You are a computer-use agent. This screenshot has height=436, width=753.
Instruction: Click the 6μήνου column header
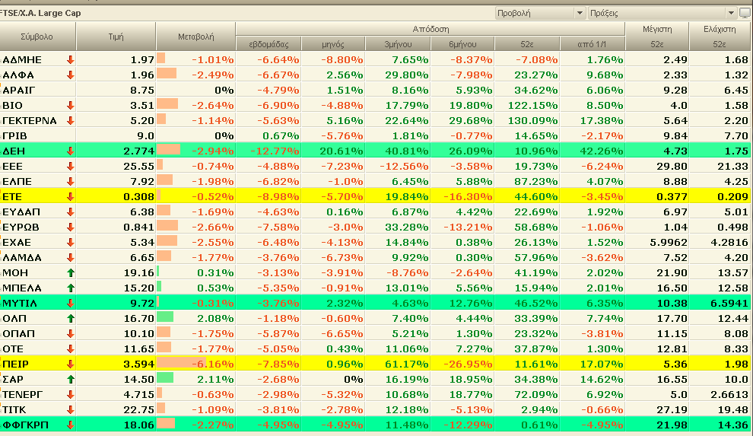point(462,44)
